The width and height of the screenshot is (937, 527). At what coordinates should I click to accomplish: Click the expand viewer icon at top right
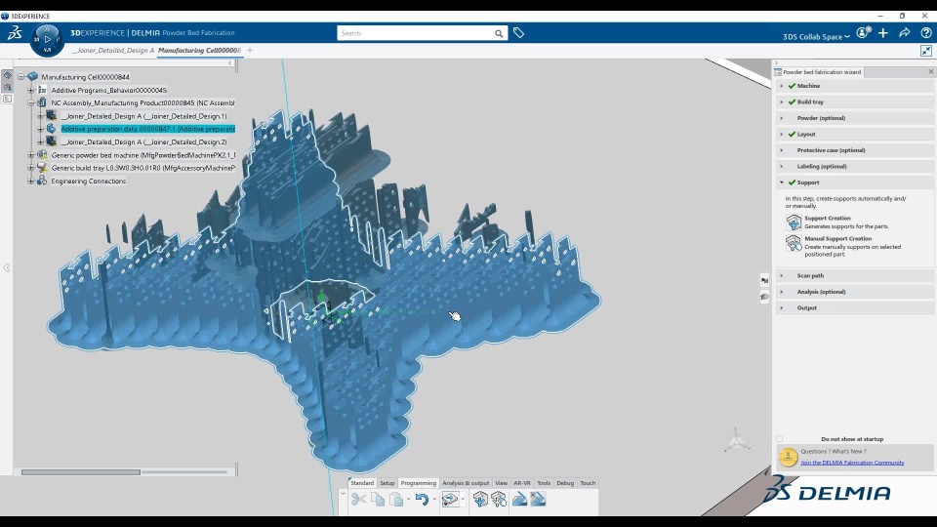pyautogui.click(x=926, y=51)
